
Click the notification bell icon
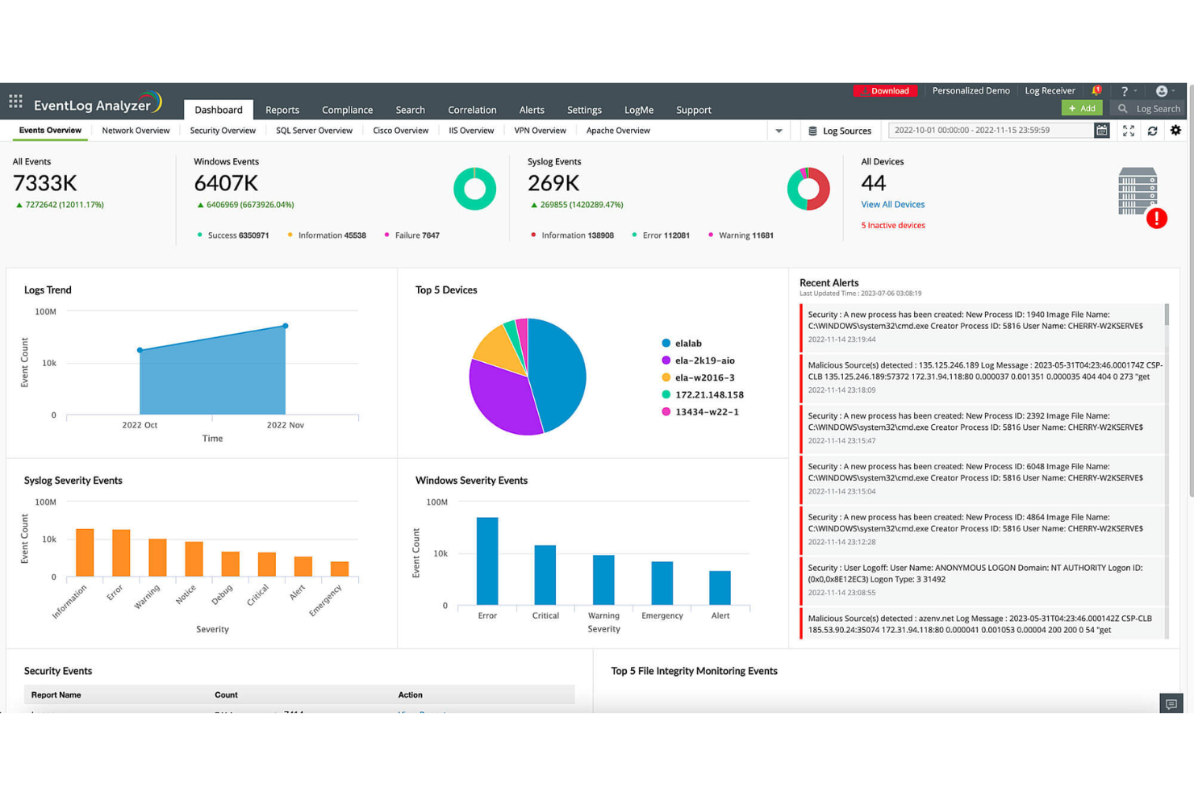[x=1096, y=90]
